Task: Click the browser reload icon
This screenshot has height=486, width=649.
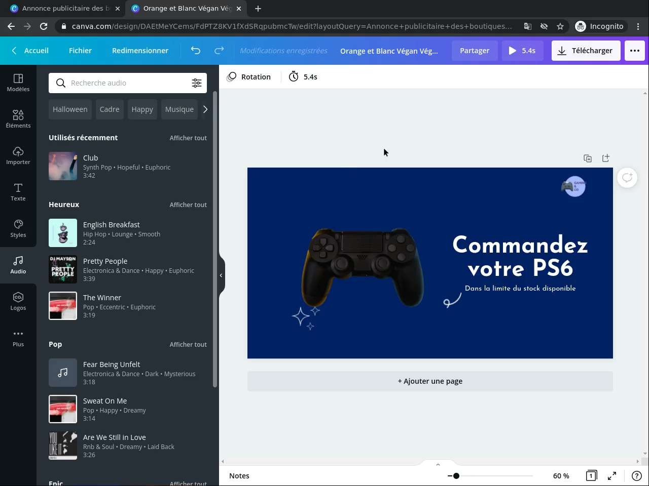Action: tap(44, 26)
